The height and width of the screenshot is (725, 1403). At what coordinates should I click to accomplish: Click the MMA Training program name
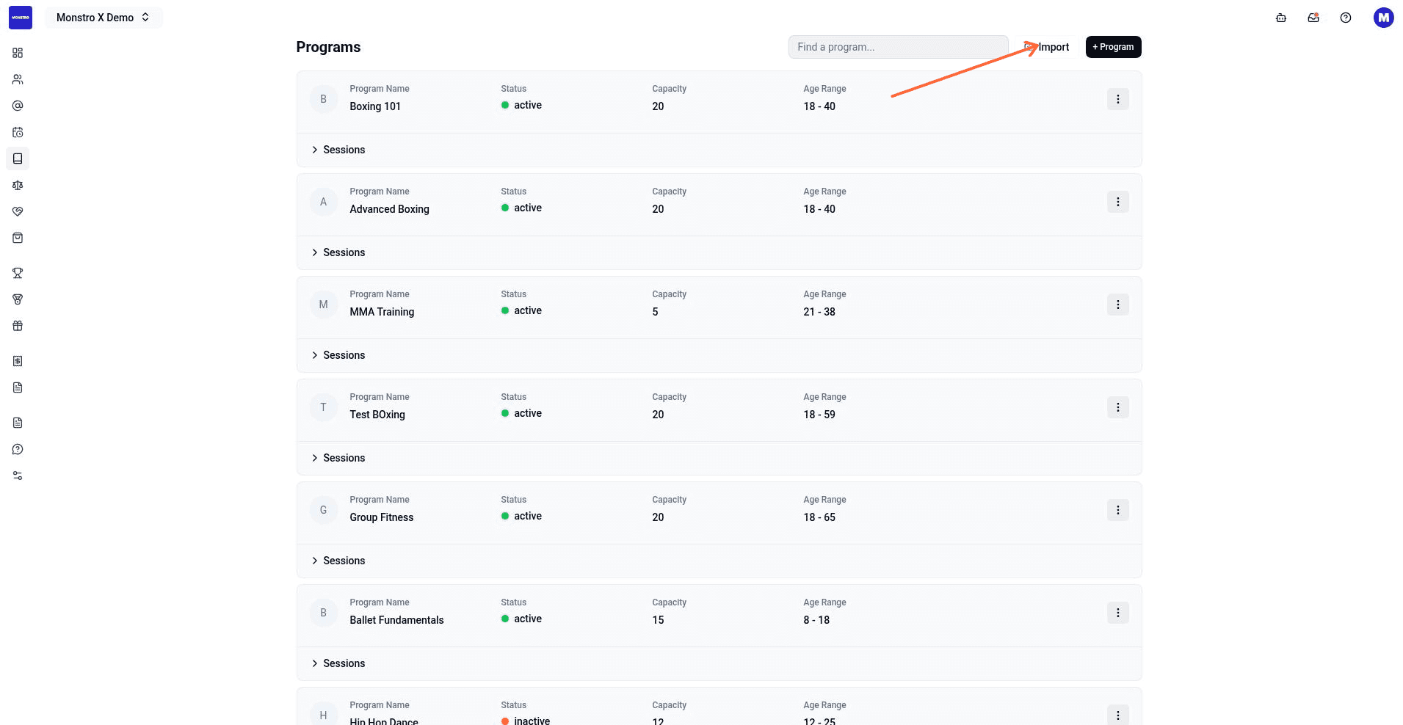[x=382, y=312]
